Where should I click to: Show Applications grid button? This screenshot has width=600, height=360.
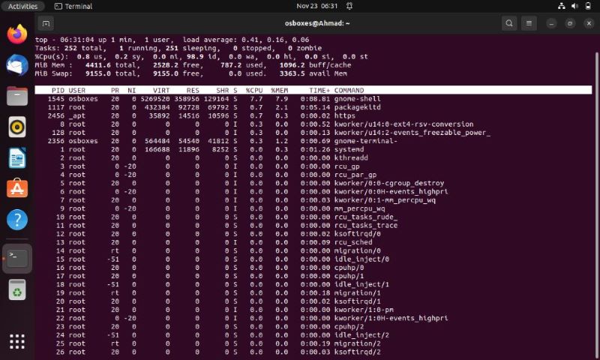pyautogui.click(x=17, y=341)
